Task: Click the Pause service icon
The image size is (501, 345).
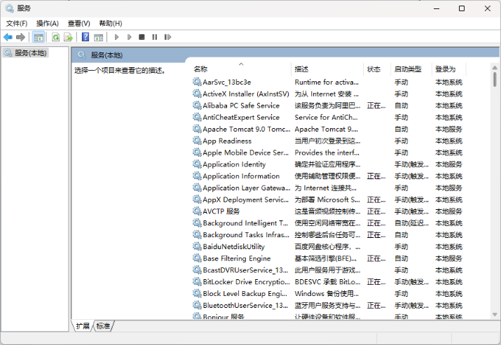Action: pyautogui.click(x=155, y=37)
